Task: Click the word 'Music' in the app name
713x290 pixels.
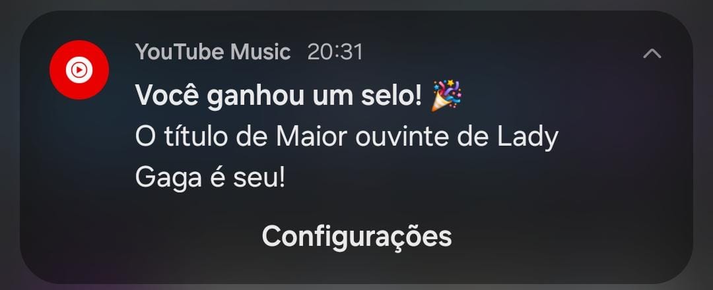Action: 260,51
